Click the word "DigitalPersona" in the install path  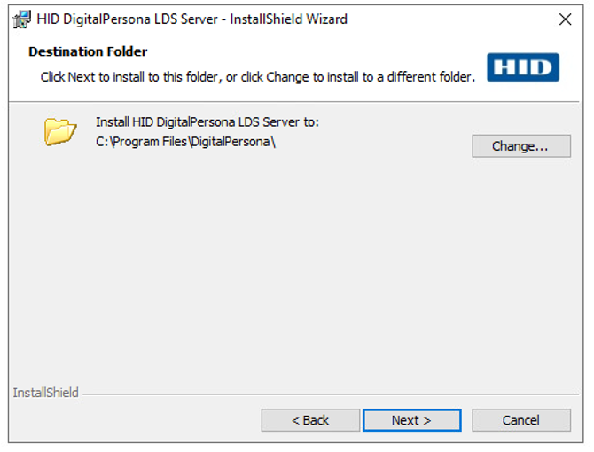[232, 143]
